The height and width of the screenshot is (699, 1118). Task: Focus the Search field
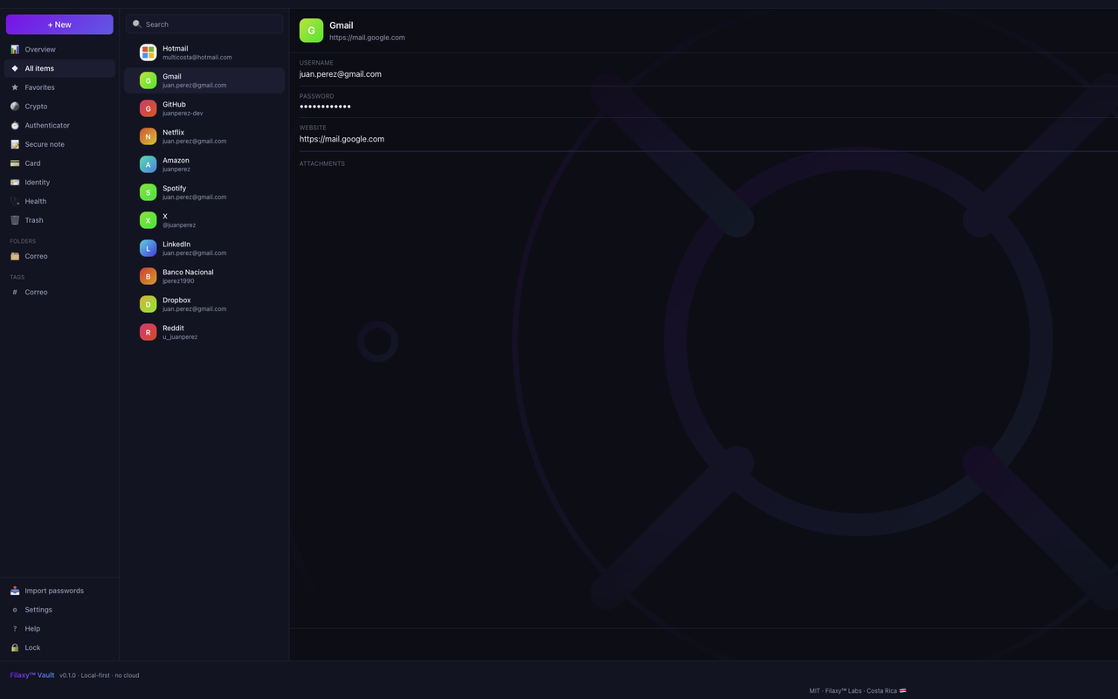tap(204, 24)
